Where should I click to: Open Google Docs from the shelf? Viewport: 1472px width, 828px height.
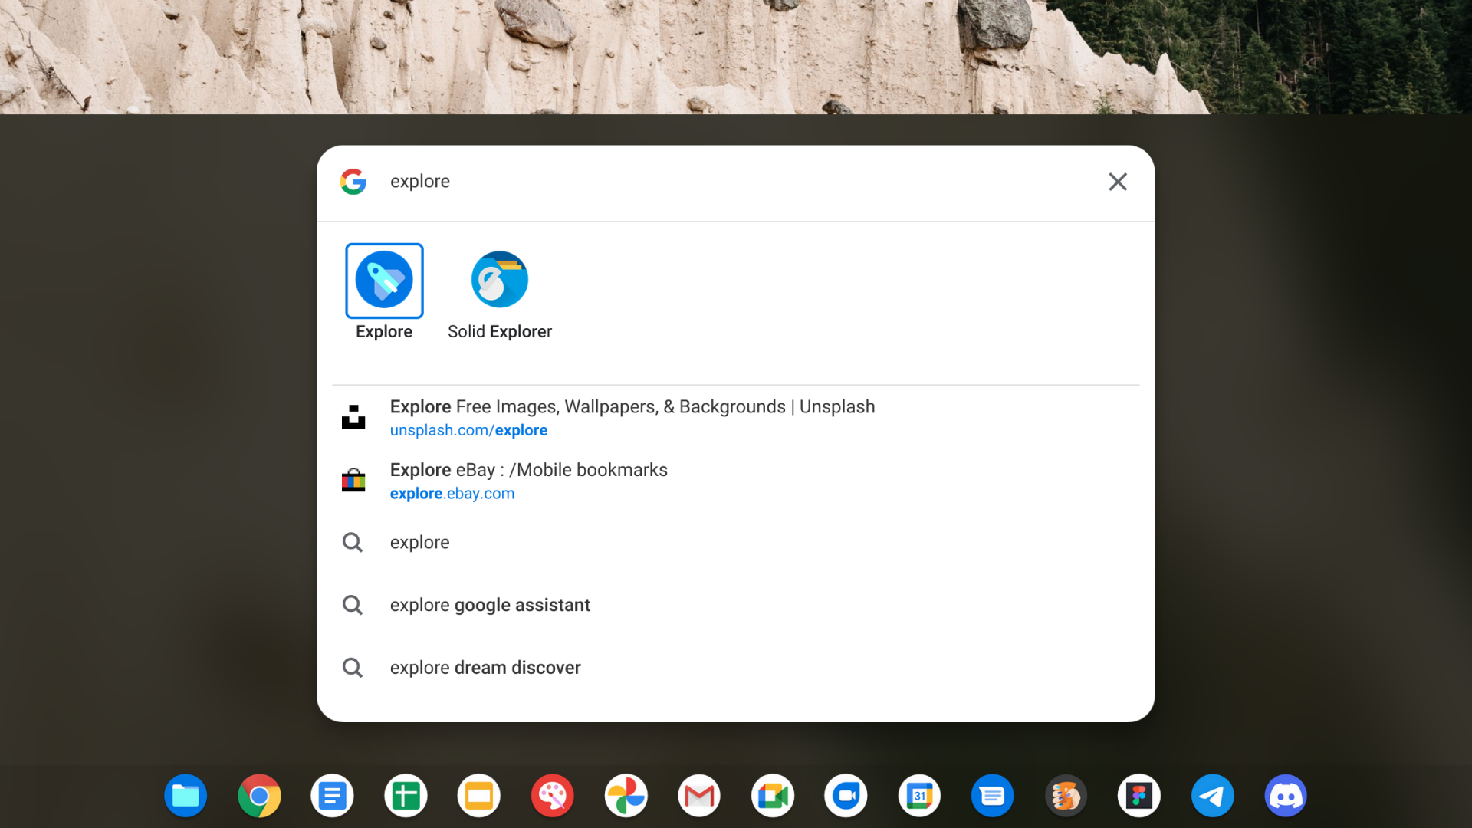click(332, 796)
